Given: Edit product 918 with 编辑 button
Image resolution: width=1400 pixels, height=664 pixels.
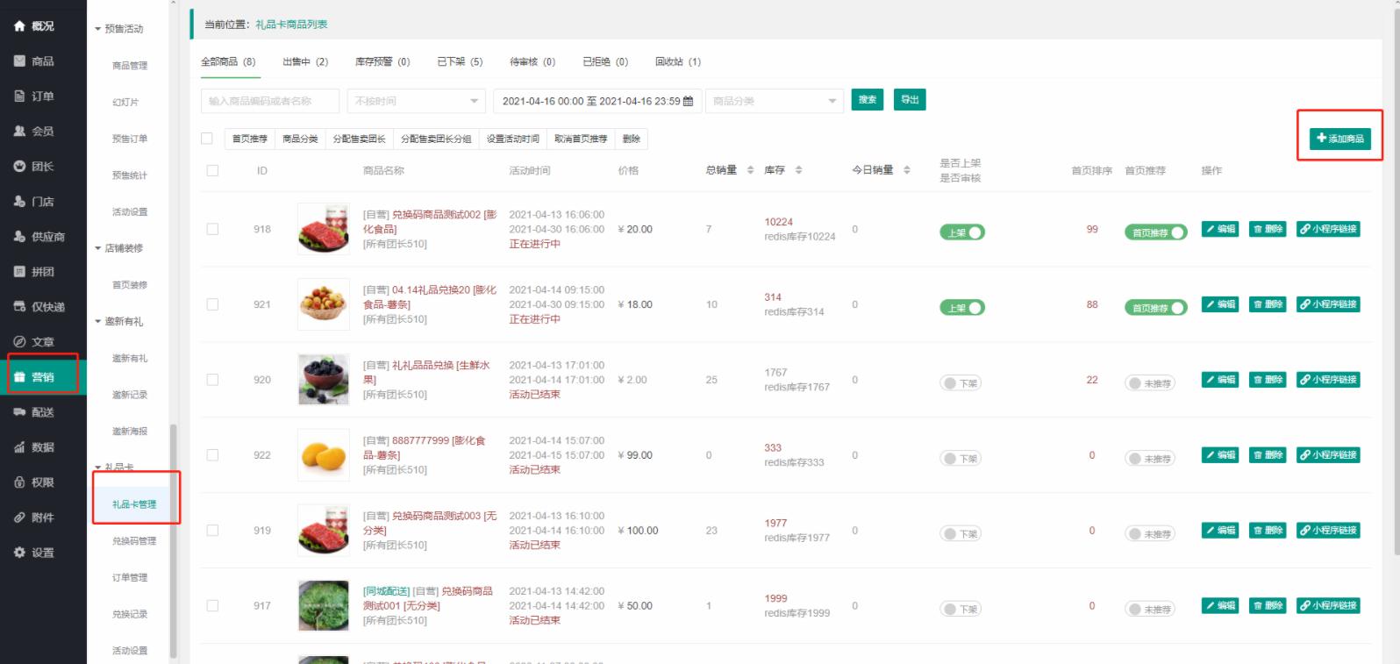Looking at the screenshot, I should pyautogui.click(x=1220, y=229).
